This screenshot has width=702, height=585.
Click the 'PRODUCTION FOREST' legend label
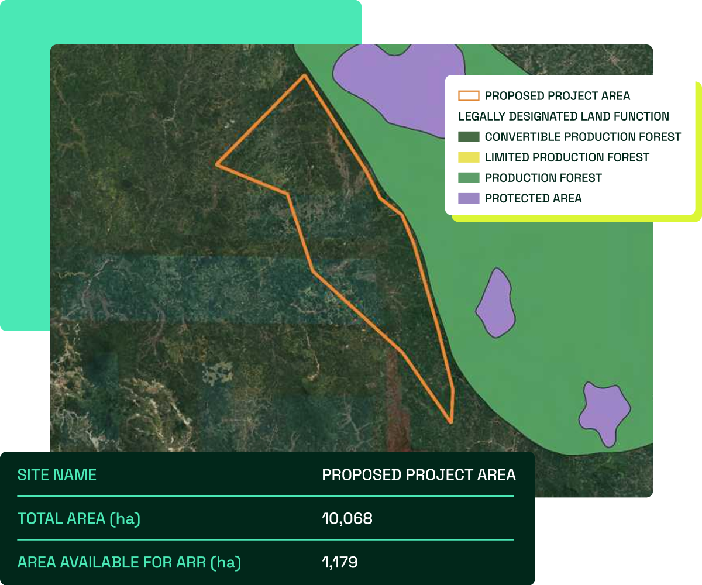543,178
